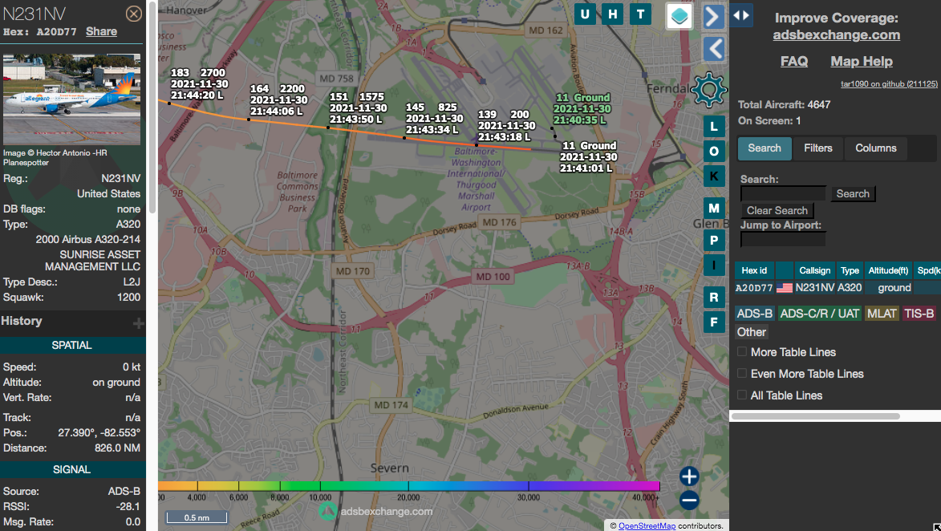Toggle the MLAT source legend
This screenshot has height=531, width=941.
point(882,313)
